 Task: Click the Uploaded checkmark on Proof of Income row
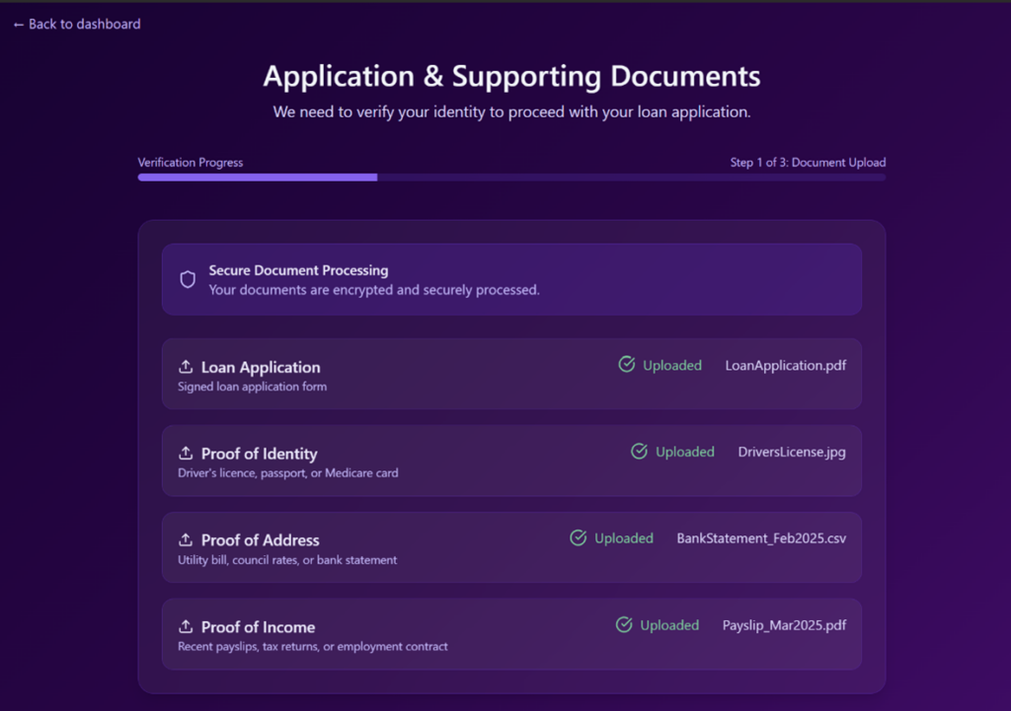point(624,624)
